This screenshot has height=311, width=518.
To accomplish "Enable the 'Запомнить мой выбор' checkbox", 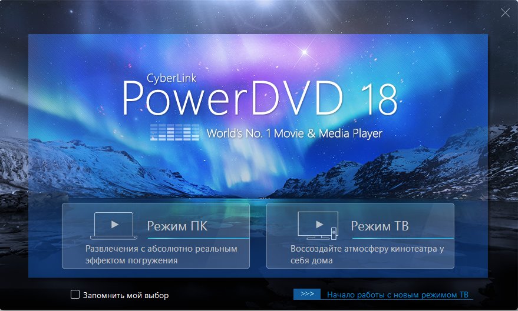I will (75, 295).
